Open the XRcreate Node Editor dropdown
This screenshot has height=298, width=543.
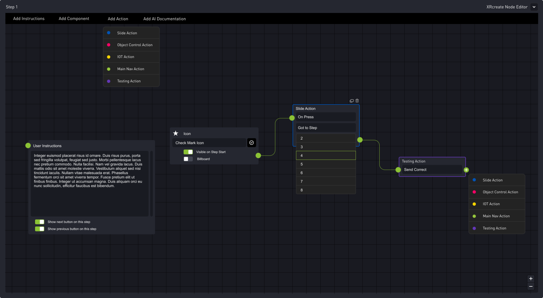click(534, 7)
